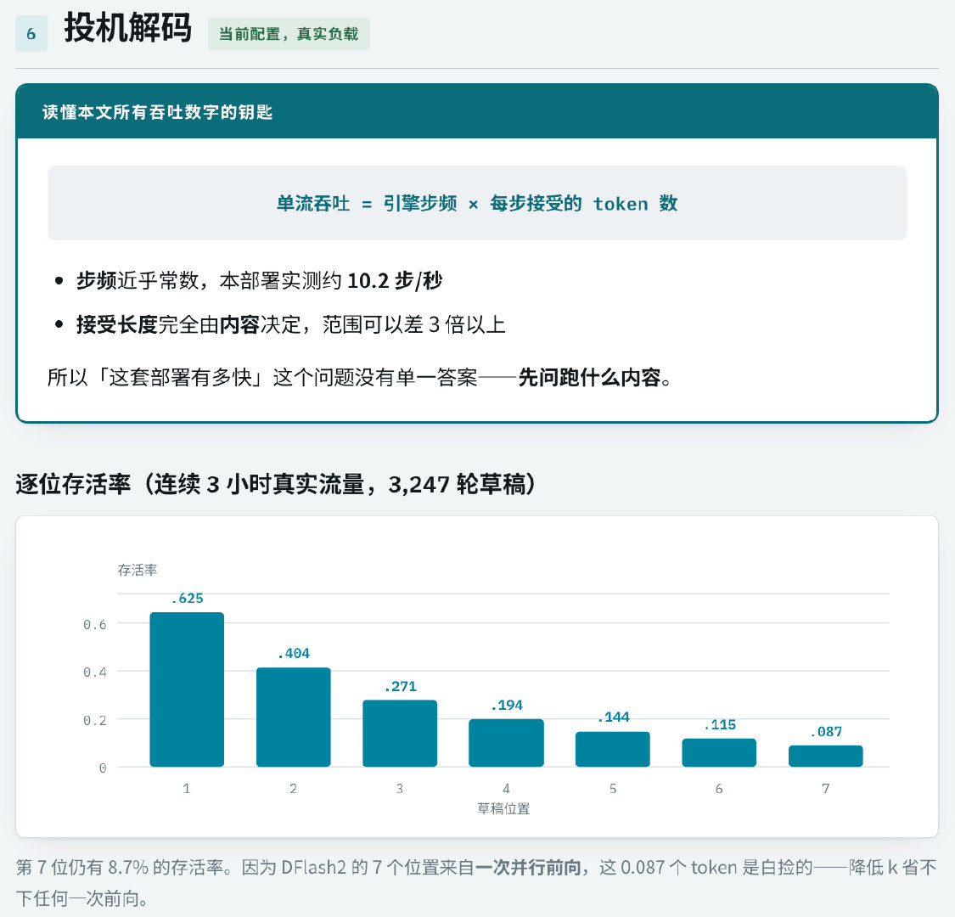This screenshot has height=917, width=955.
Task: Click the section number 6 badge
Action: (x=31, y=33)
